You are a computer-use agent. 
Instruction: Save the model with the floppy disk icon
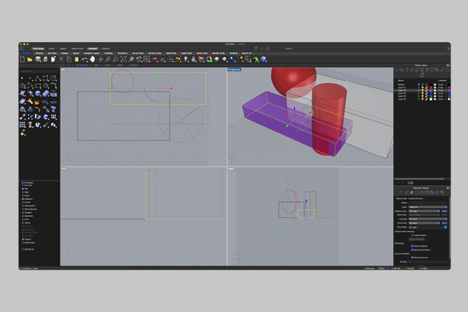click(38, 59)
